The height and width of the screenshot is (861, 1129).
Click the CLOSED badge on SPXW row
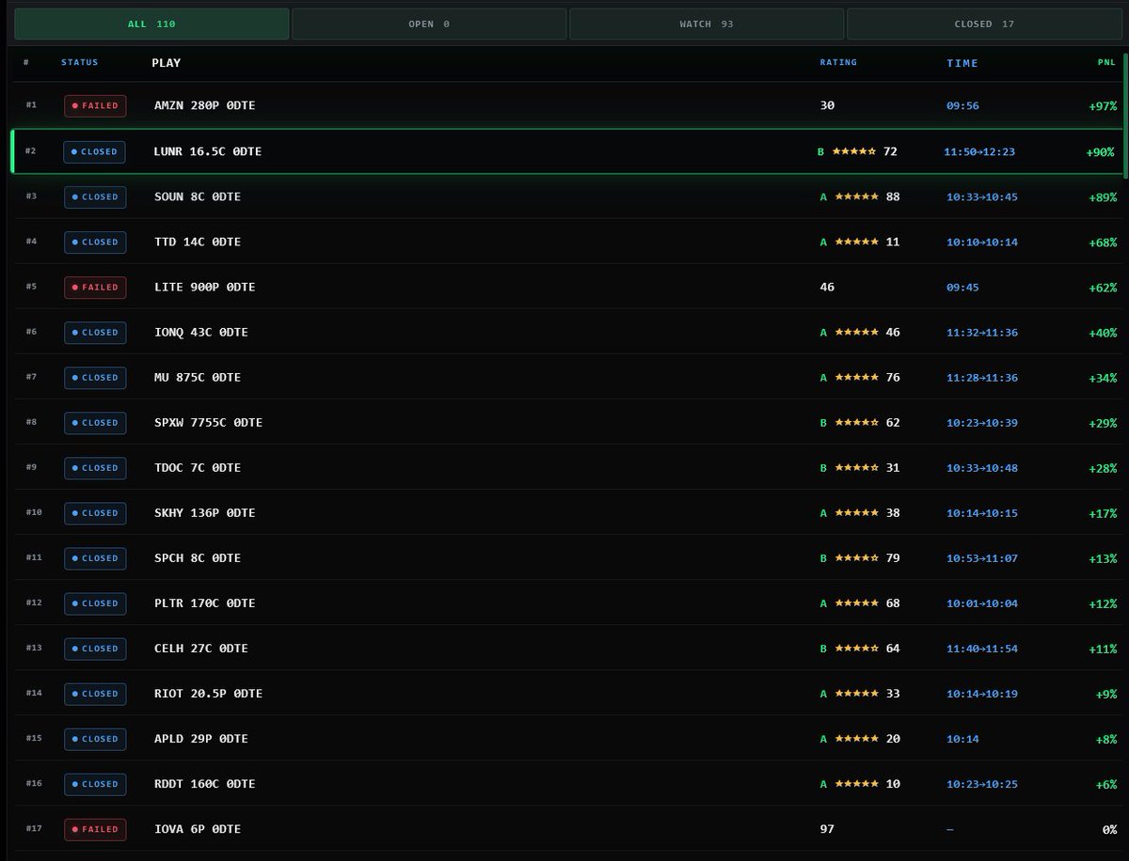95,422
